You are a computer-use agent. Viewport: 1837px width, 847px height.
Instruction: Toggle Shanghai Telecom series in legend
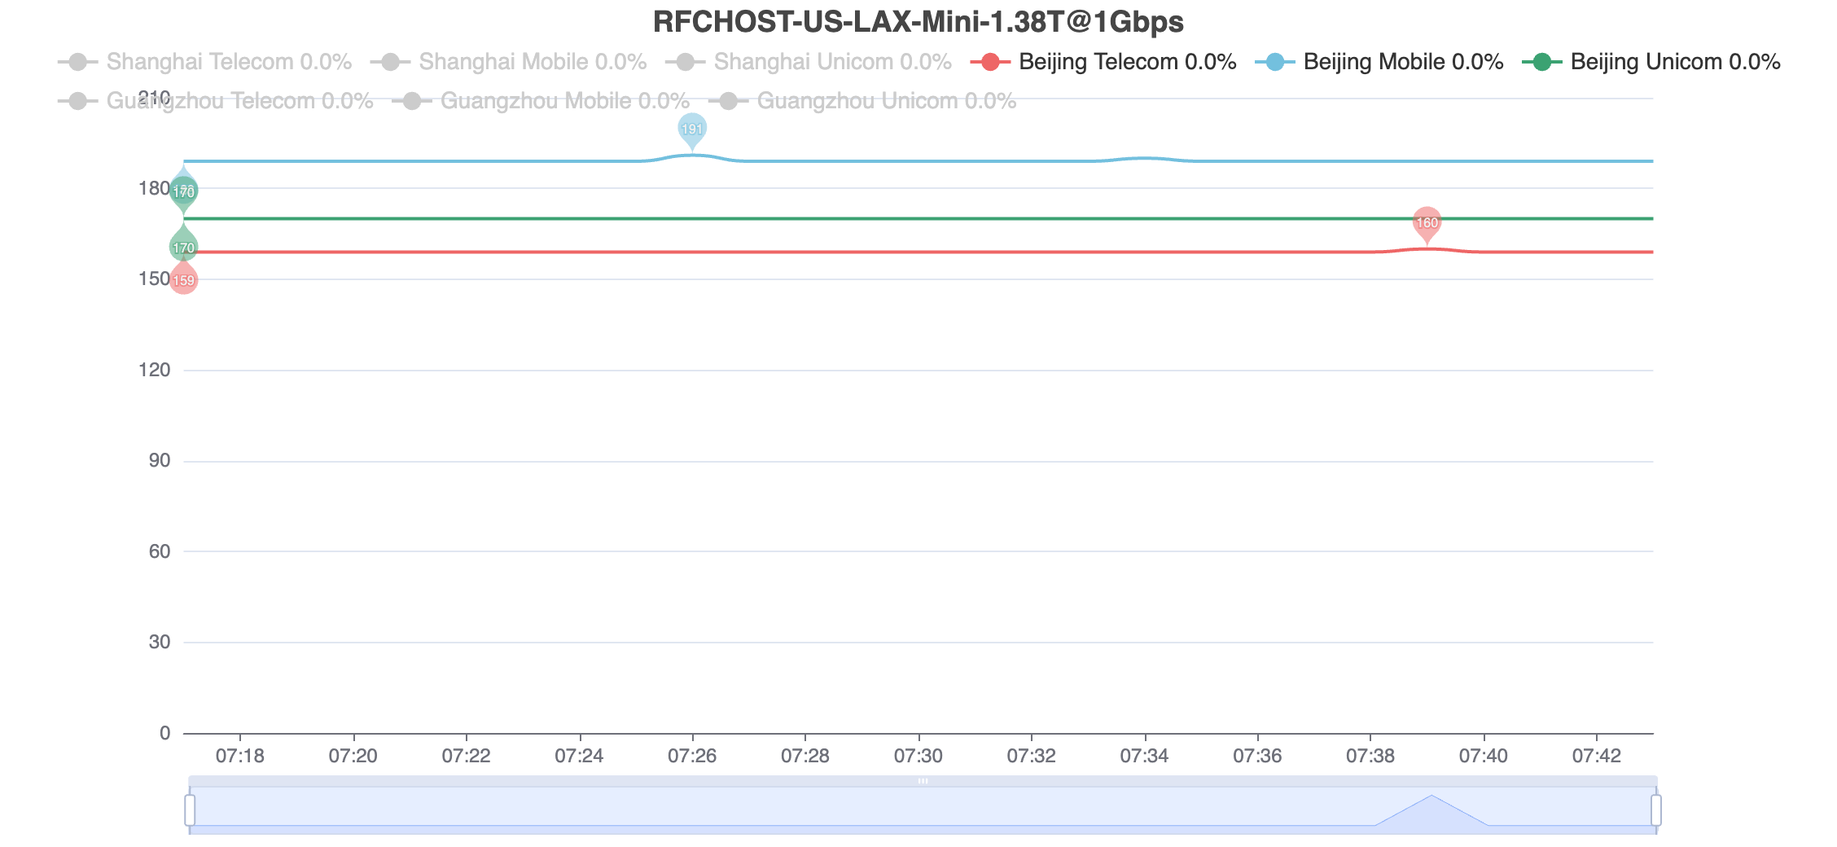(204, 62)
